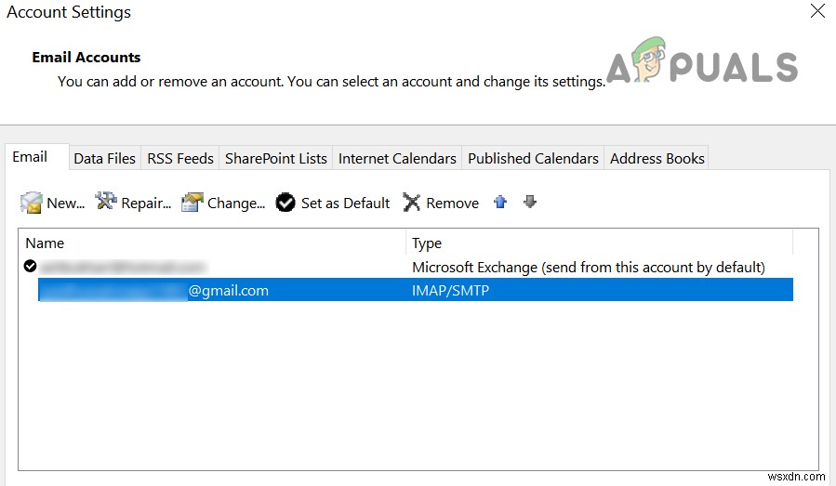Open the Published Calendars tab
Screen dimensions: 836x486
point(533,158)
